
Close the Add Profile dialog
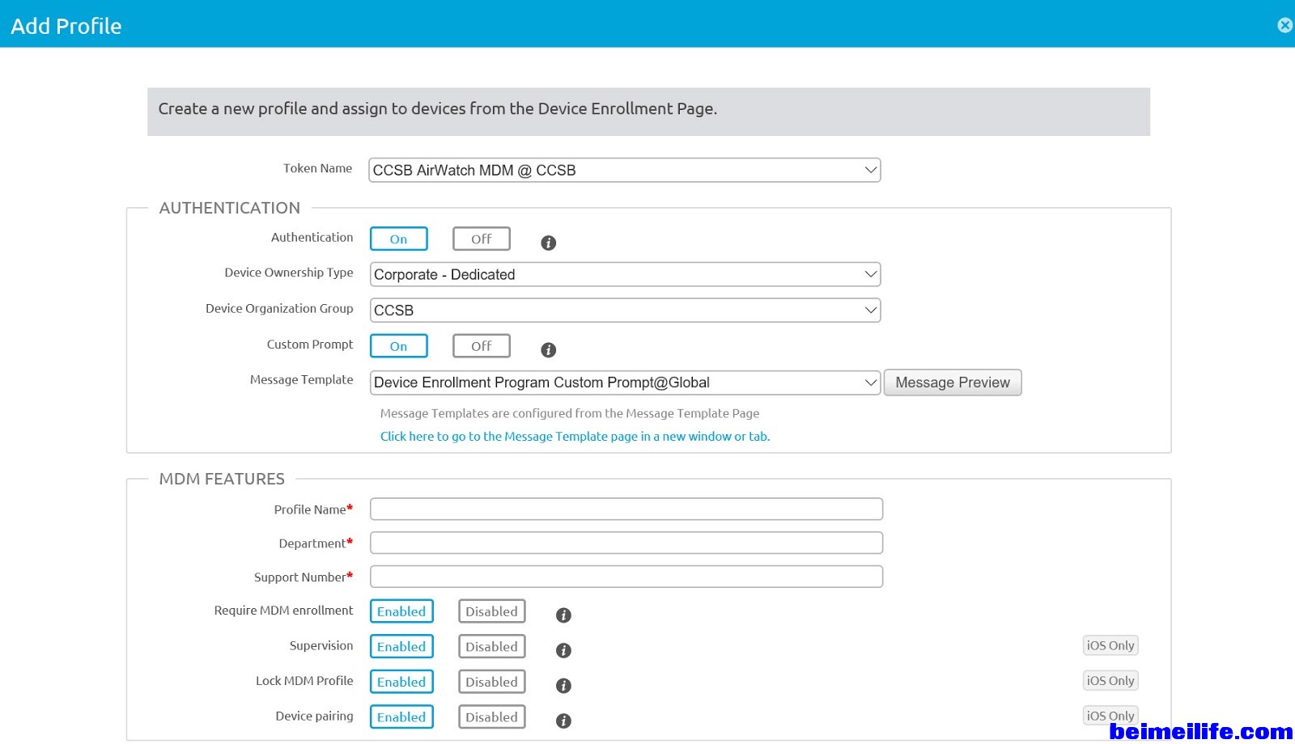[1284, 25]
